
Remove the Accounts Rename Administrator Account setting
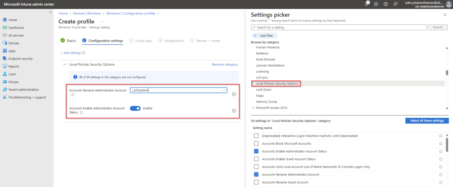pyautogui.click(x=234, y=94)
